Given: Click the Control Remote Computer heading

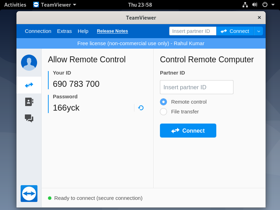Looking at the screenshot, I should (x=207, y=59).
